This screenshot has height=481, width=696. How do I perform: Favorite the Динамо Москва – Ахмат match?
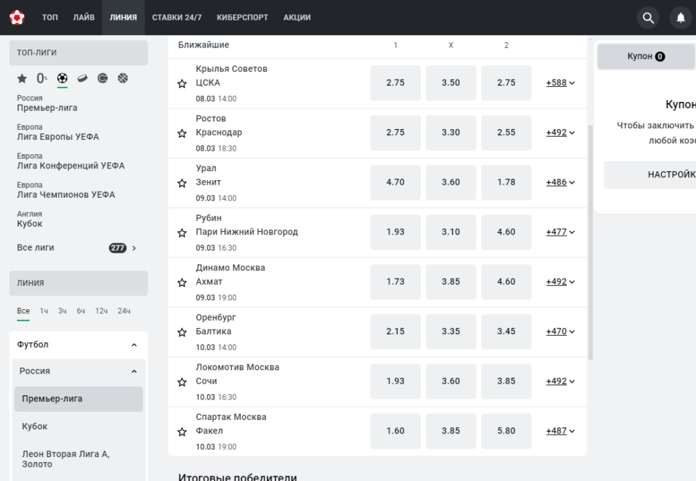coord(182,282)
